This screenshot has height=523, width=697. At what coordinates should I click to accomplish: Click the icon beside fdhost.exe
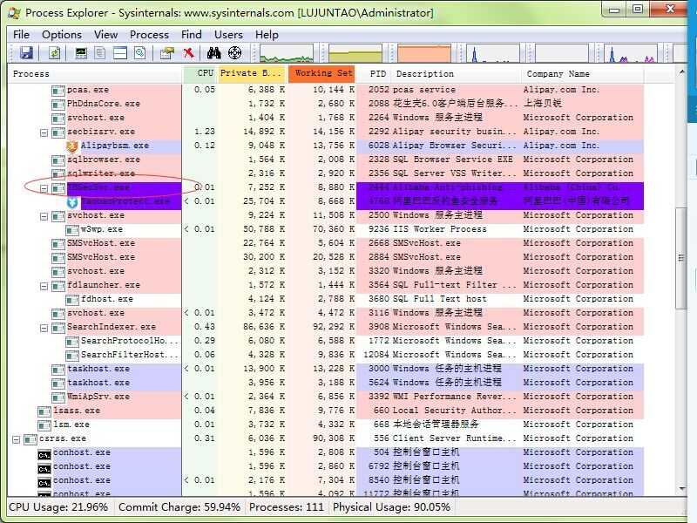point(72,300)
